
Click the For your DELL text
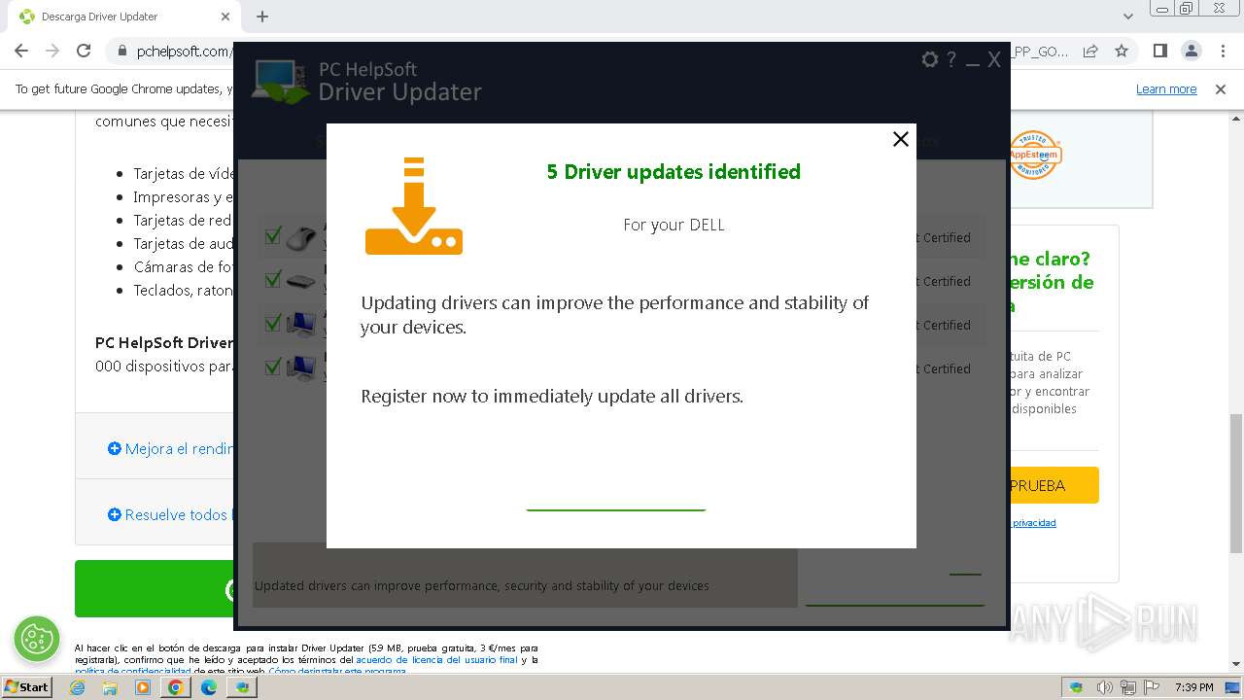click(x=674, y=225)
